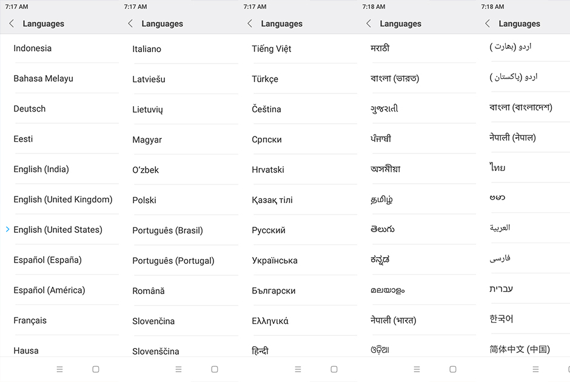The image size is (570, 382).
Task: Tap the recent-apps menu icon below Hausa
Action: point(59,369)
